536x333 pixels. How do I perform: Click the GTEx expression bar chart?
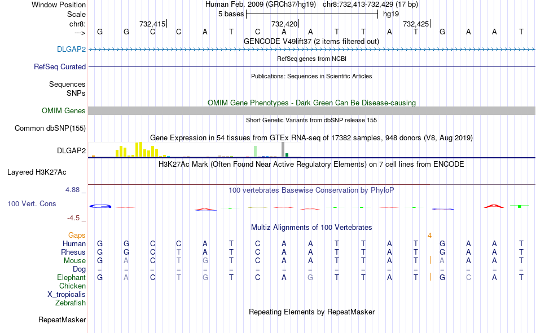click(x=195, y=149)
